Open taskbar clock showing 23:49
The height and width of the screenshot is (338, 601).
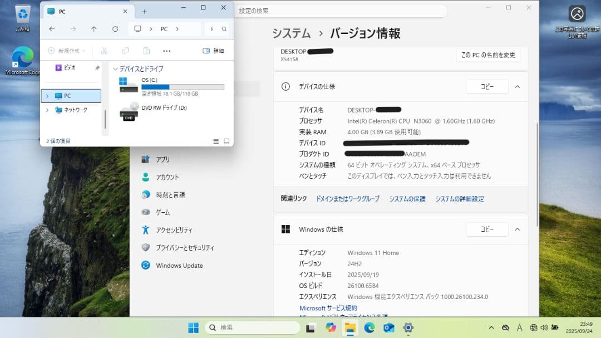(579, 327)
